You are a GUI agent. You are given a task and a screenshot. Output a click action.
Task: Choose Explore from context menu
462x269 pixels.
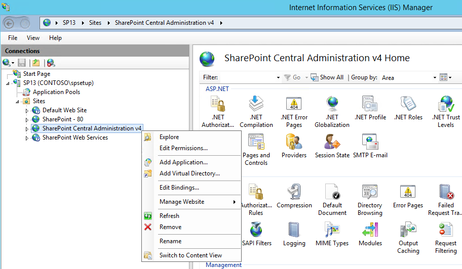190,137
